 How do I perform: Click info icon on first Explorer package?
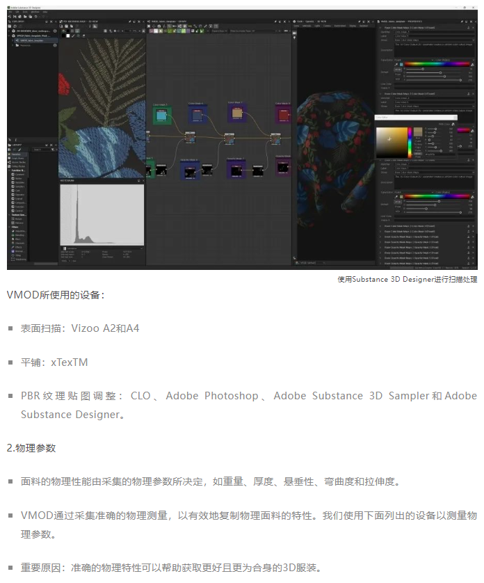(x=55, y=31)
